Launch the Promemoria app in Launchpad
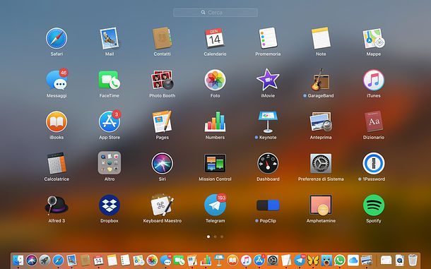The width and height of the screenshot is (431, 269). 268,38
